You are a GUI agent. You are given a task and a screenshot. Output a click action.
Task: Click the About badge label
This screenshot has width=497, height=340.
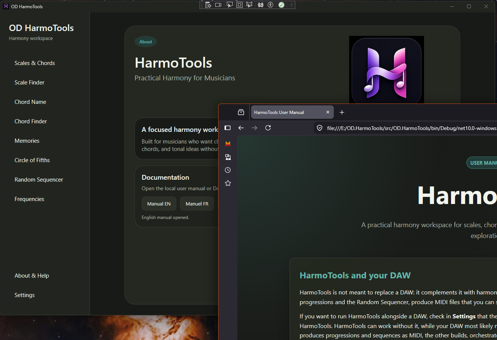(146, 42)
